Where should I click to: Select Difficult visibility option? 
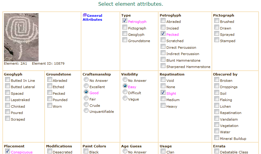[125, 92]
